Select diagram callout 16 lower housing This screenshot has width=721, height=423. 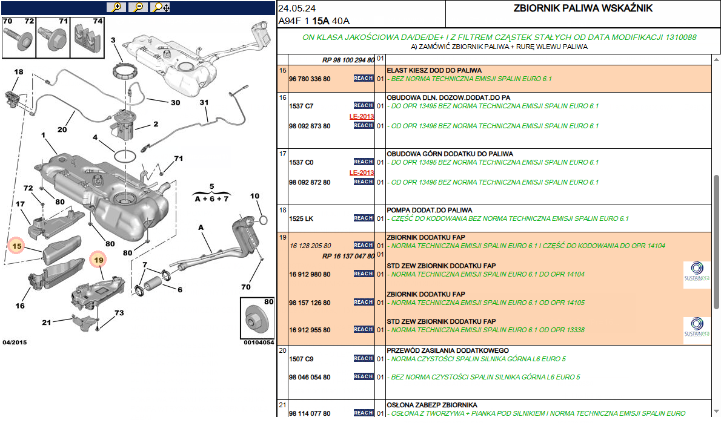pos(20,306)
